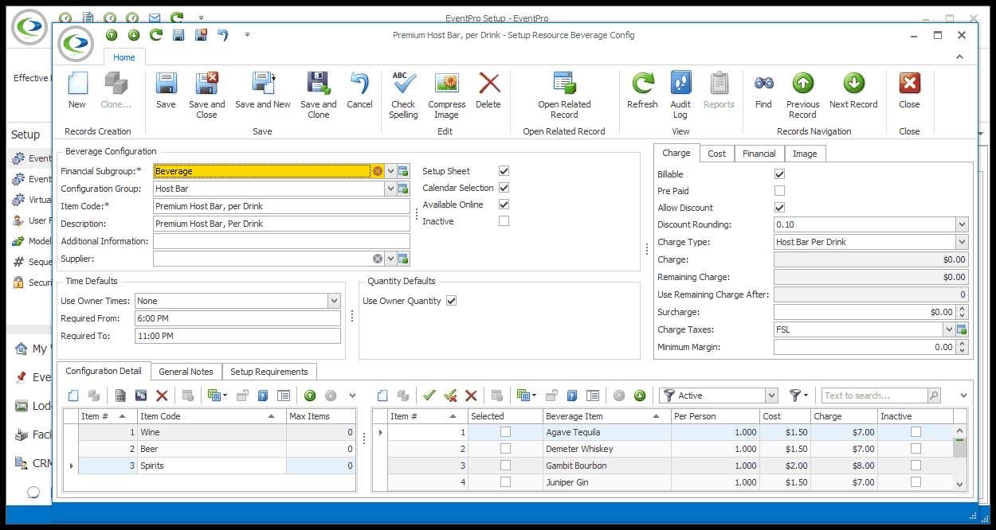Click the lookup icon beside Charge Taxes
996x530 pixels.
pos(962,329)
